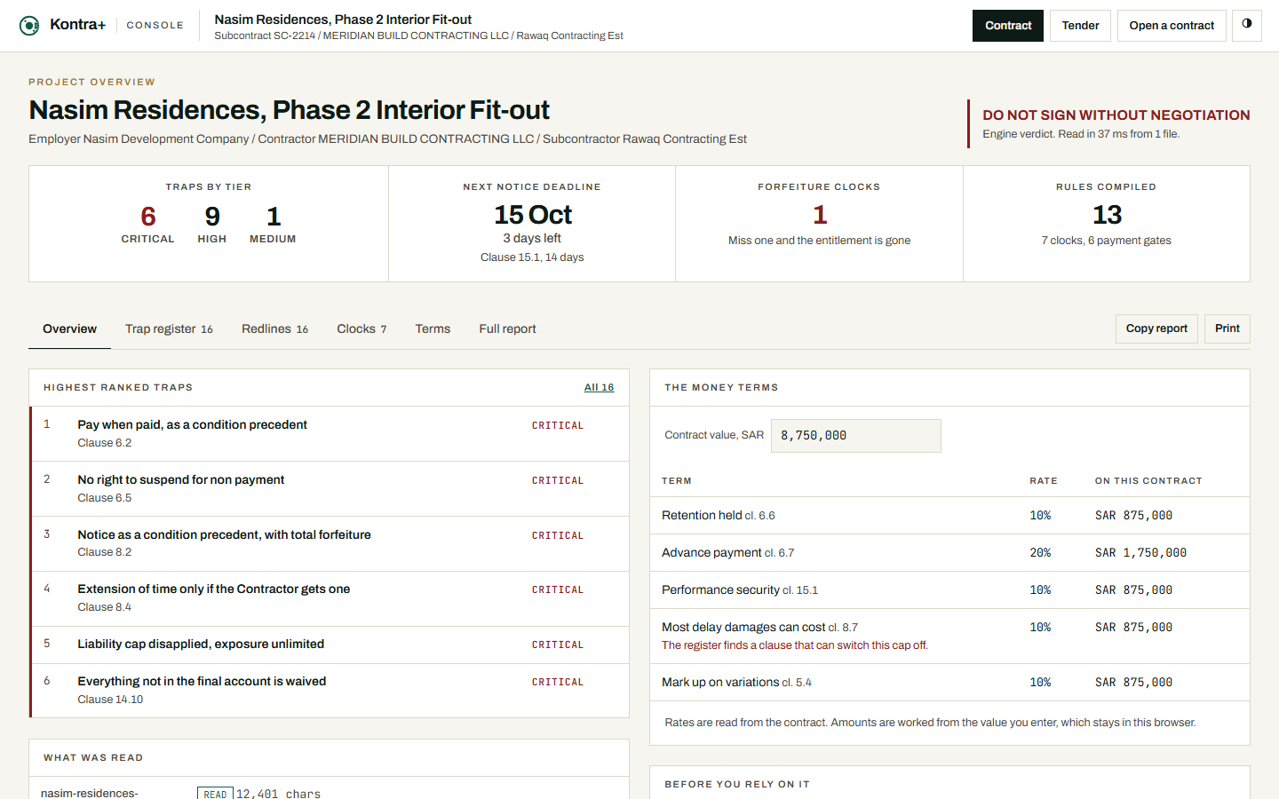
Task: Open the Pay when paid trap row
Action: (330, 434)
